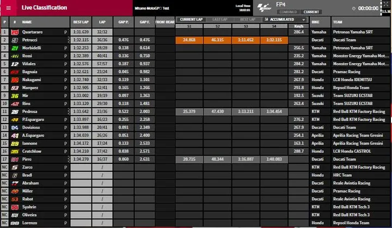The height and width of the screenshot is (228, 392).
Task: Click the Syahrin rider name
Action: (x=29, y=207)
